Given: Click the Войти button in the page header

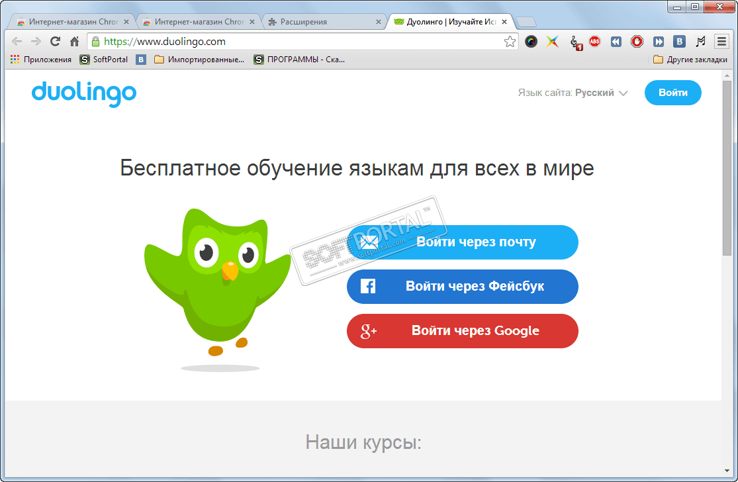Looking at the screenshot, I should pyautogui.click(x=673, y=93).
